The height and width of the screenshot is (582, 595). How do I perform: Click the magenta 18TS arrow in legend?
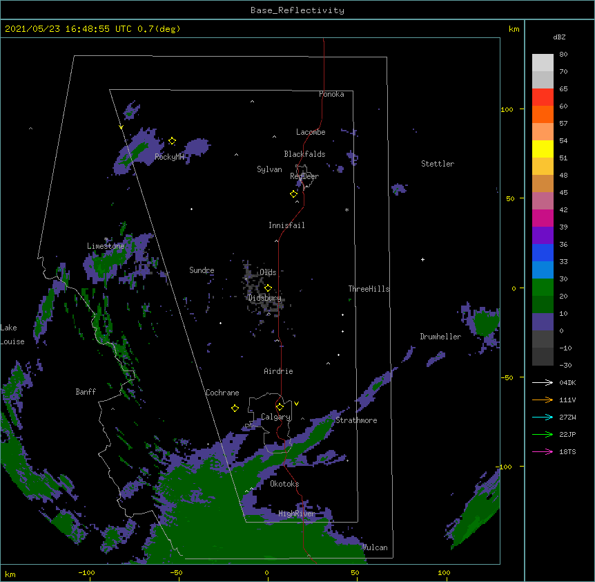(x=543, y=451)
